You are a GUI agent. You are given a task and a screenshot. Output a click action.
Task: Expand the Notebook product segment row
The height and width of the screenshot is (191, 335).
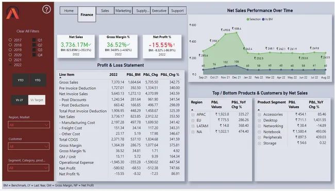click(259, 132)
